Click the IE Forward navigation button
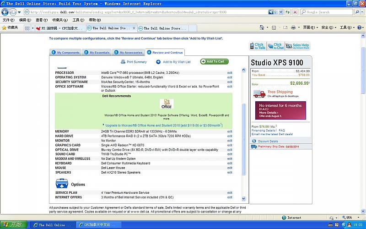This screenshot has width=366, height=229. [x=13, y=12]
